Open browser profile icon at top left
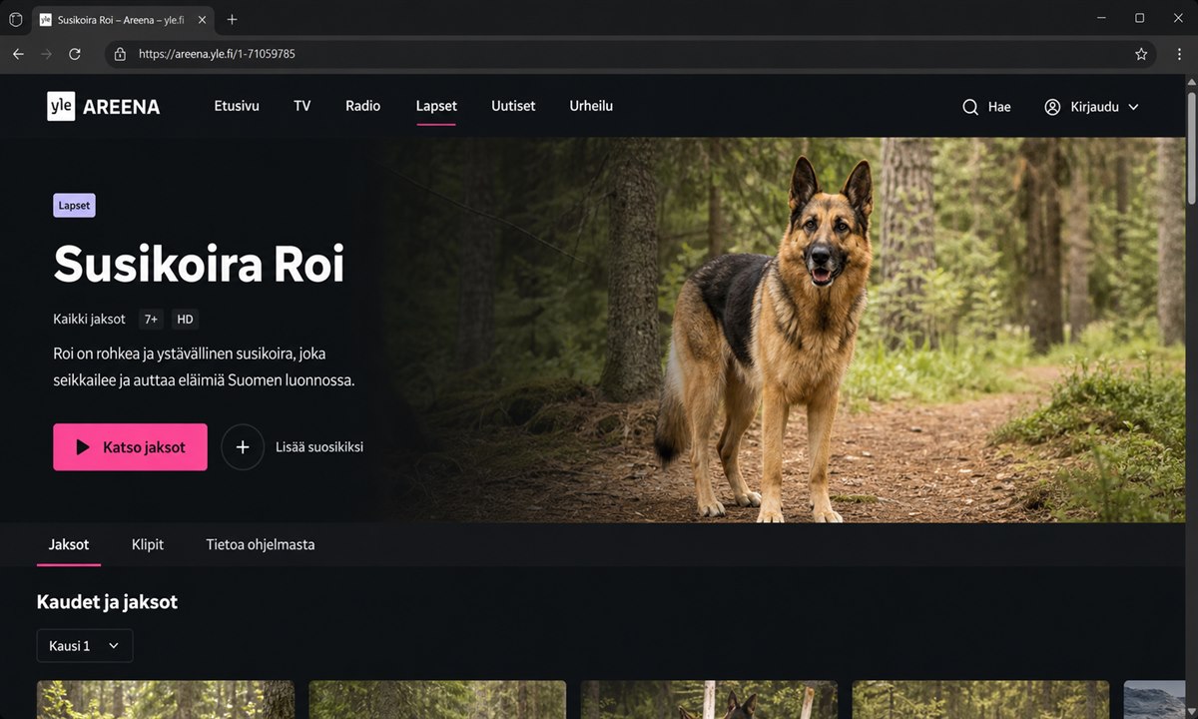This screenshot has width=1198, height=719. 15,19
